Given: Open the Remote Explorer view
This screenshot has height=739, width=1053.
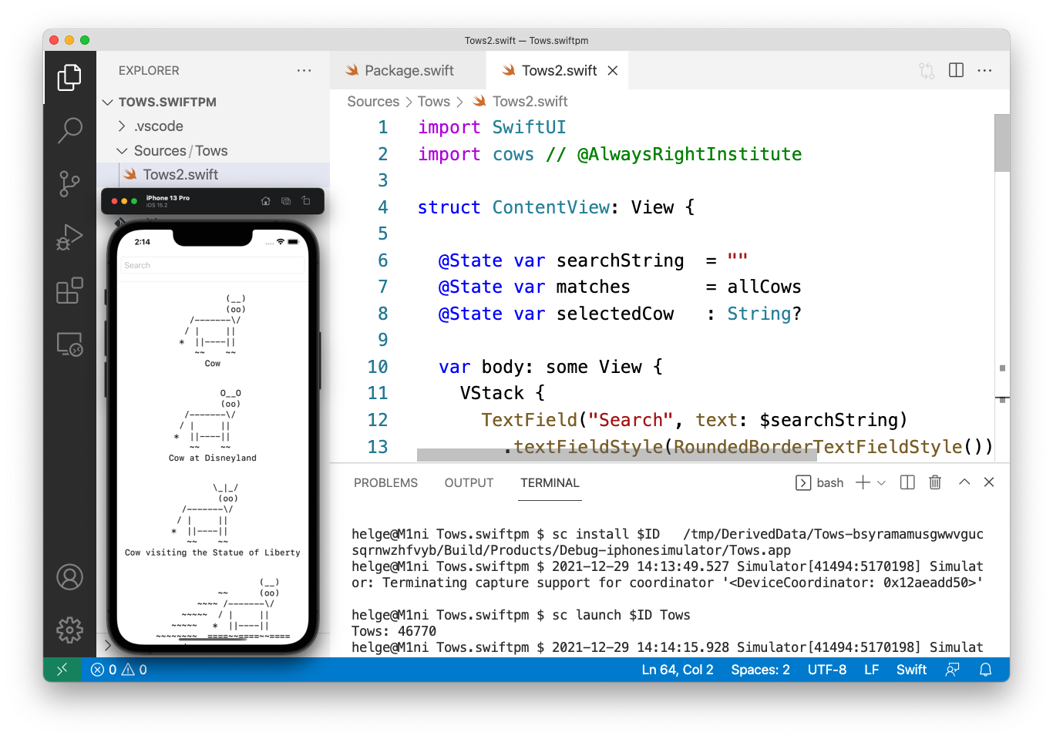Looking at the screenshot, I should click(x=69, y=344).
